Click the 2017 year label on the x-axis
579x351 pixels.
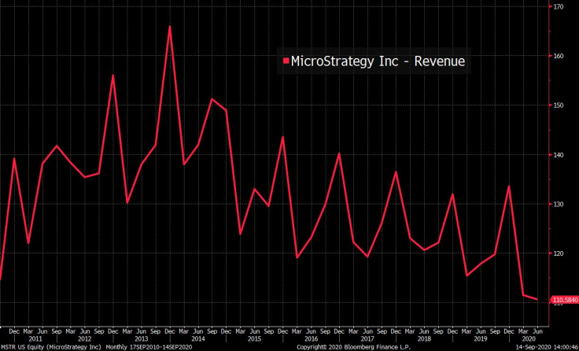[367, 339]
